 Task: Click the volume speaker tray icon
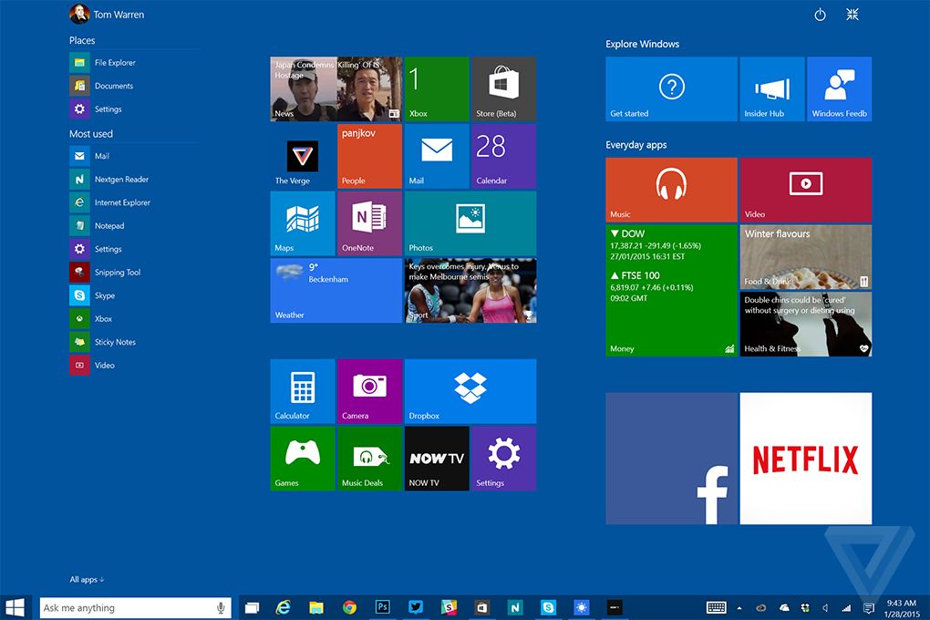(825, 607)
